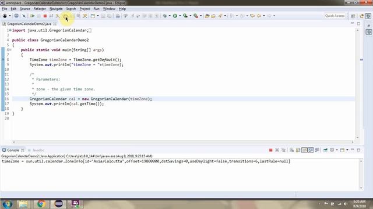Viewport: 373px width, 209px height.
Task: Open the Refactor menu
Action: tap(40, 9)
